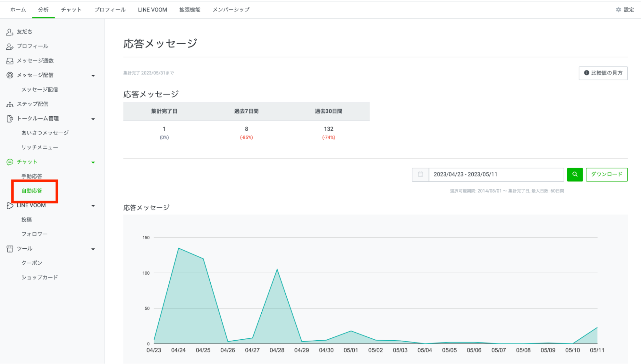The width and height of the screenshot is (641, 364).
Task: Click the トークルーム管理 icon
Action: (9, 118)
